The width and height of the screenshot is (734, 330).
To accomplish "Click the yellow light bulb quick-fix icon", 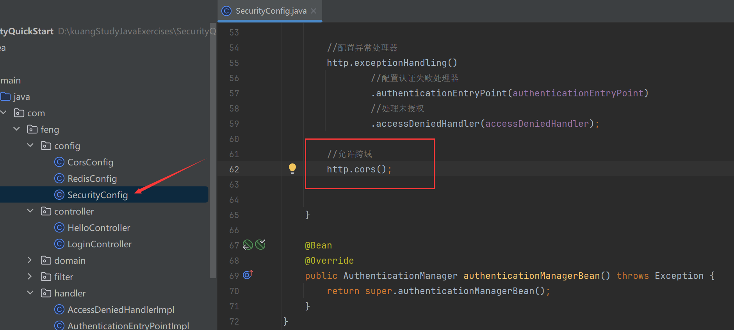I will point(292,169).
